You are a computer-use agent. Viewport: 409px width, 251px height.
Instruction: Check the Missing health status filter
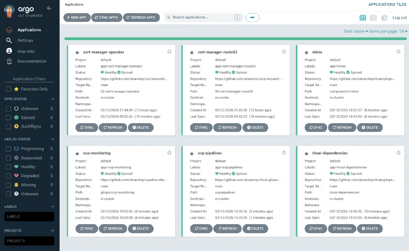[x=8, y=185]
